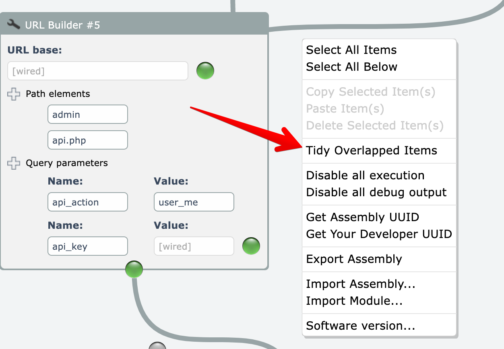This screenshot has width=504, height=349.
Task: Click the 'user_me' value field
Action: click(x=194, y=202)
